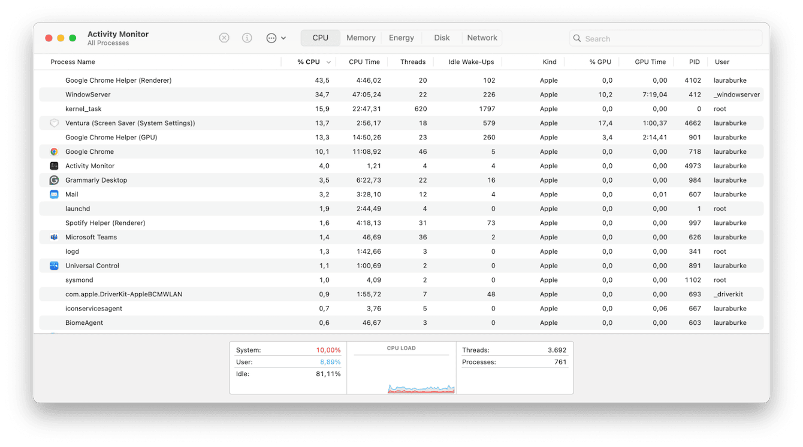Switch to the Memory tab
Image resolution: width=803 pixels, height=447 pixels.
[360, 37]
